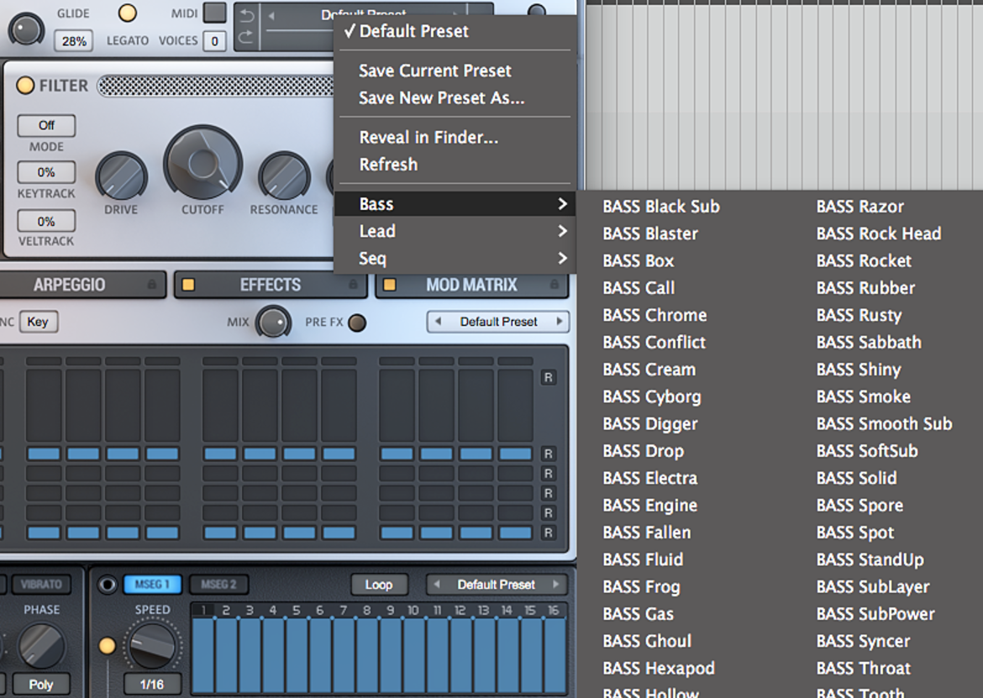Open the MSEG Default Preset selector

497,585
